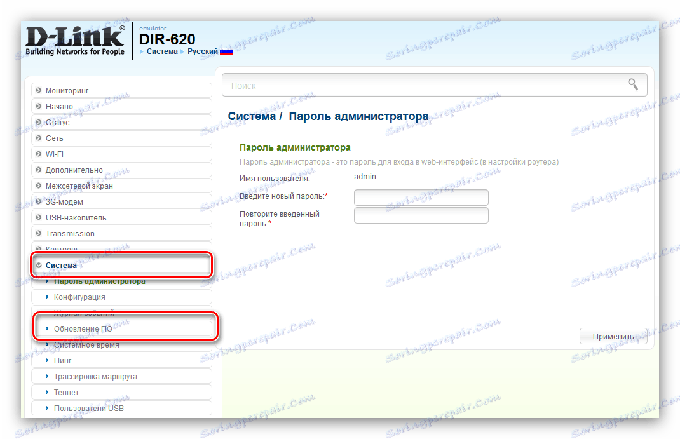Click the search magnifier icon
This screenshot has width=680, height=439.
tap(633, 84)
